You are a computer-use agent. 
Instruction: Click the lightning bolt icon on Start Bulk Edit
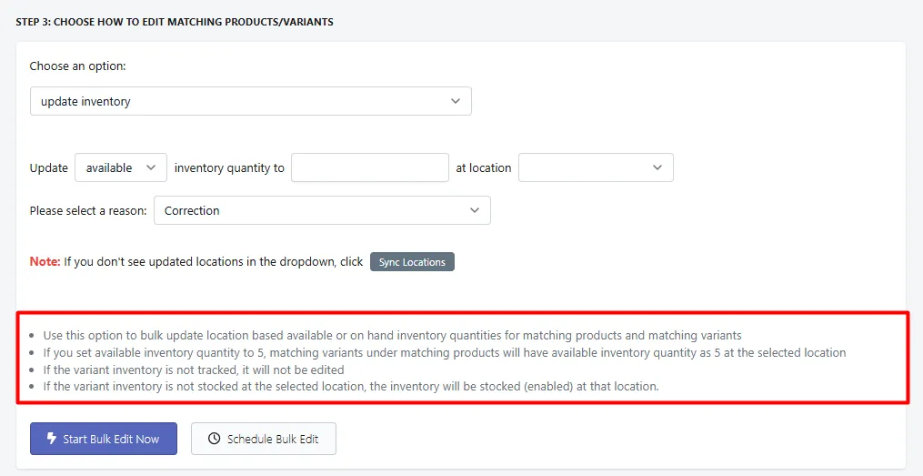pos(52,439)
